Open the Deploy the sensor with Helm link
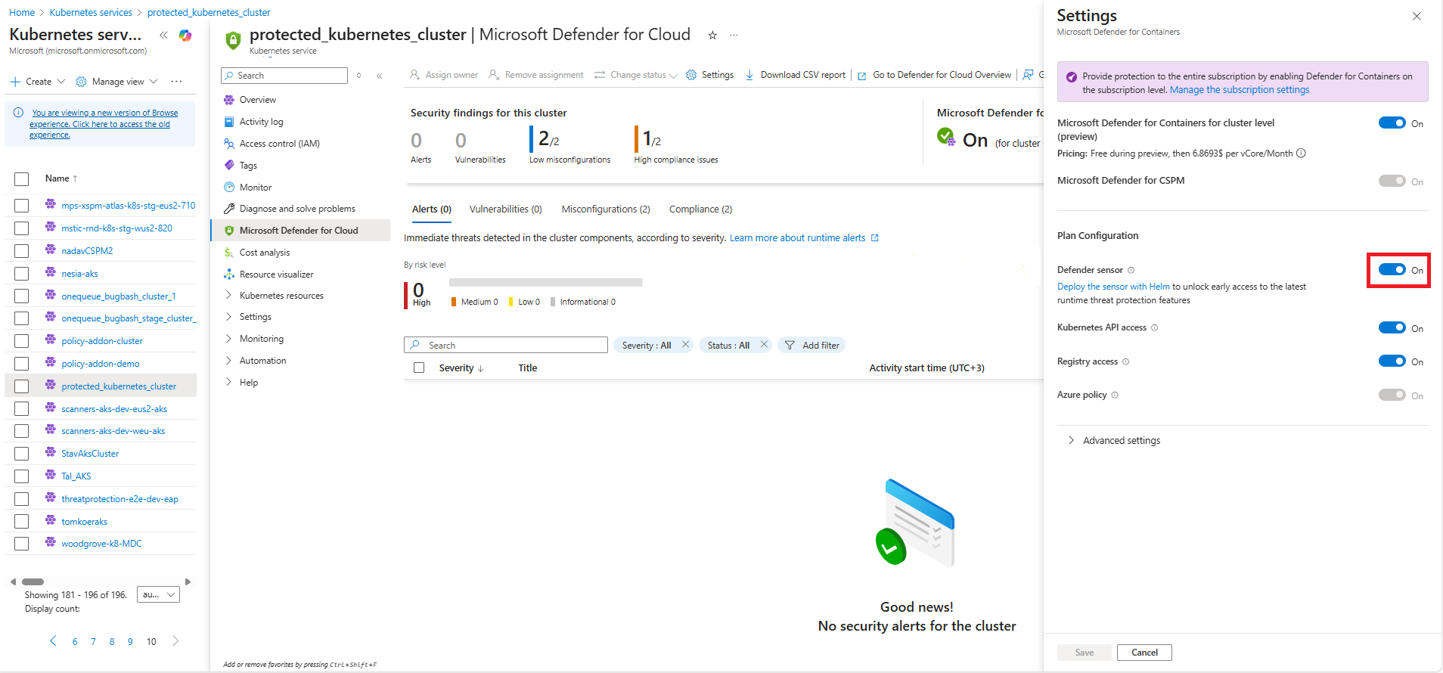The height and width of the screenshot is (673, 1443). 1113,287
